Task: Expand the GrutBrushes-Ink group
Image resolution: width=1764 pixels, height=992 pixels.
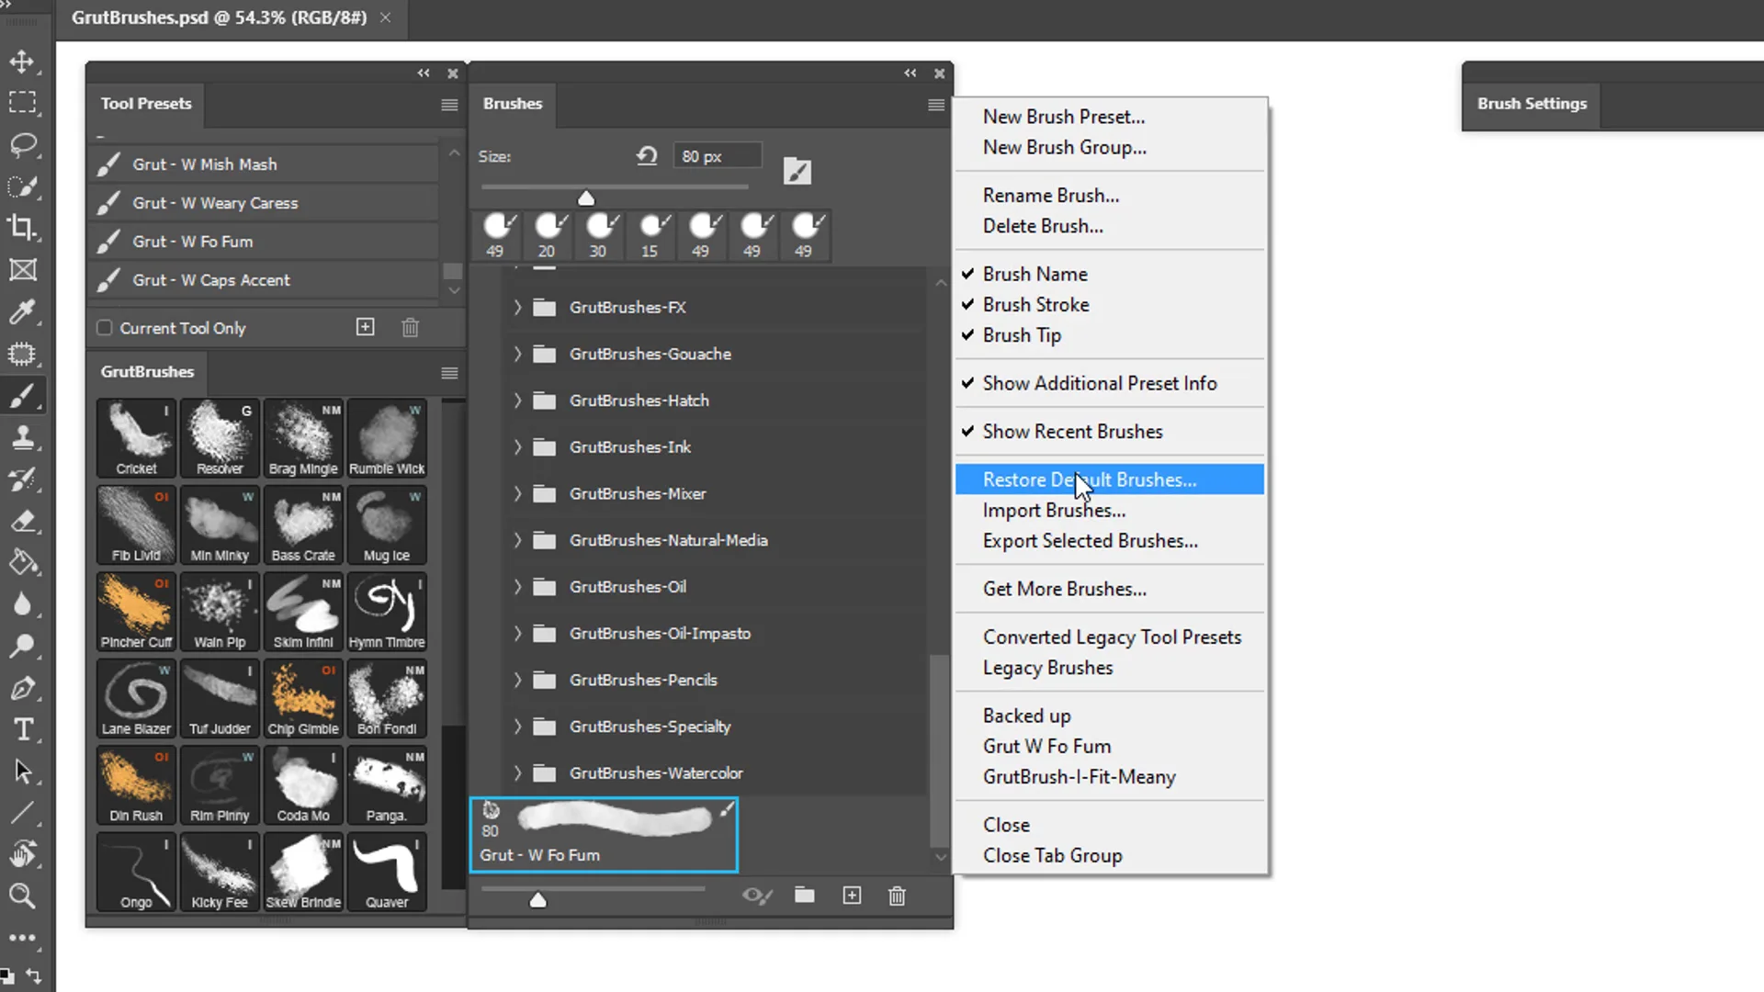Action: pos(517,447)
